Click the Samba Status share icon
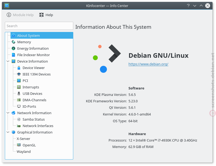This screenshot has height=166, width=216. (19, 120)
